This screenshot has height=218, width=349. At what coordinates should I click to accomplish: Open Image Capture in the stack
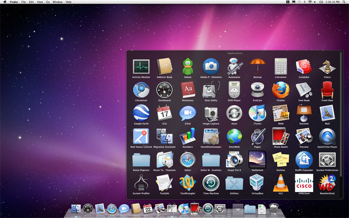point(211,113)
